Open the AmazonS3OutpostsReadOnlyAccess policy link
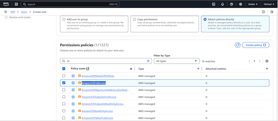The image size is (278, 121). pos(103,104)
